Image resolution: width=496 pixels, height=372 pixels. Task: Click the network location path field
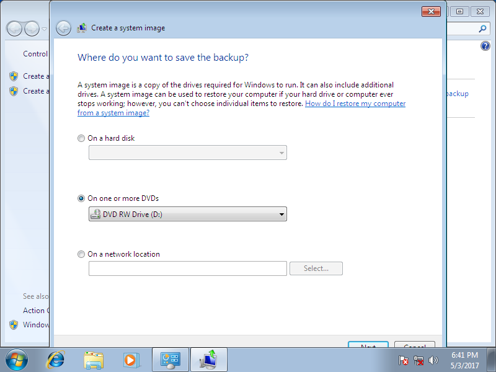[188, 268]
